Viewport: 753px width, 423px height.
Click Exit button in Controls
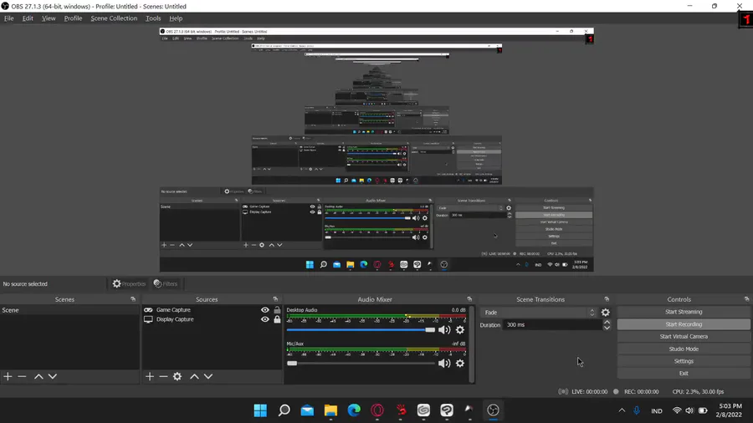(684, 373)
